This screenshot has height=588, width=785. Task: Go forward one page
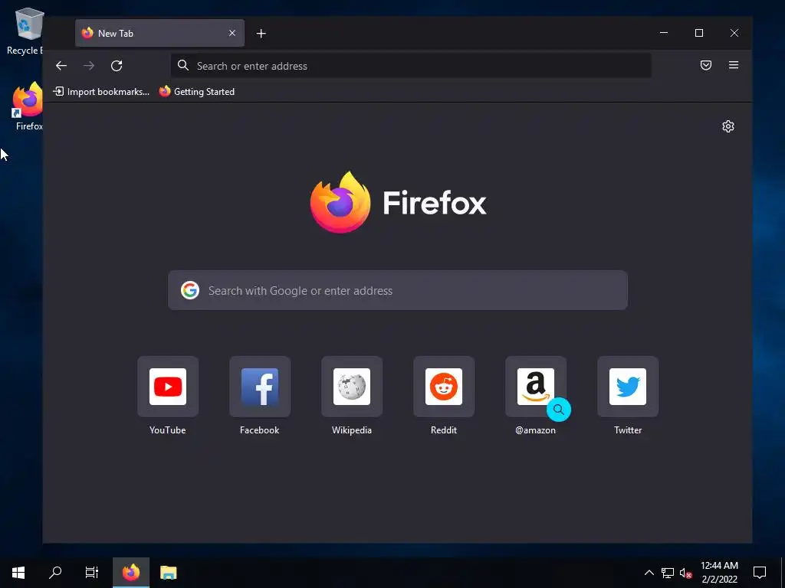(x=89, y=66)
